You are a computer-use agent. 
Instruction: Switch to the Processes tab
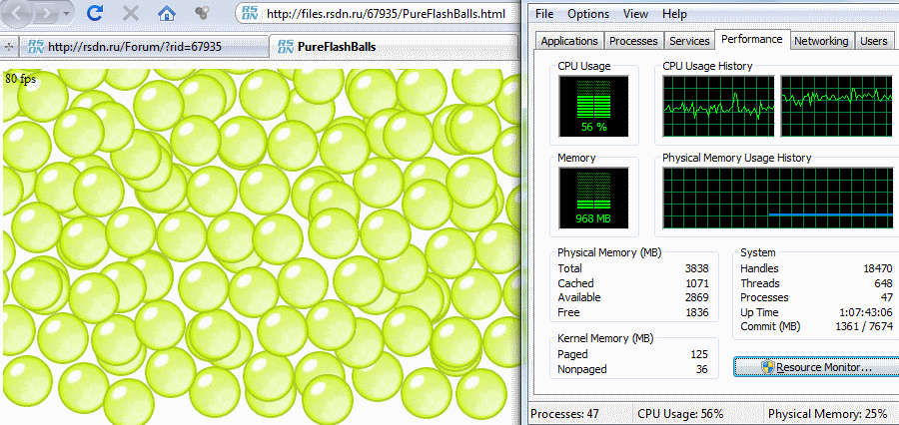tap(633, 41)
